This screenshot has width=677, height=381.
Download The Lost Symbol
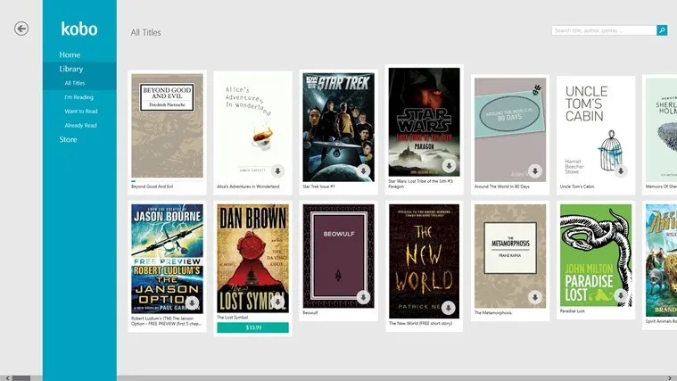click(277, 302)
